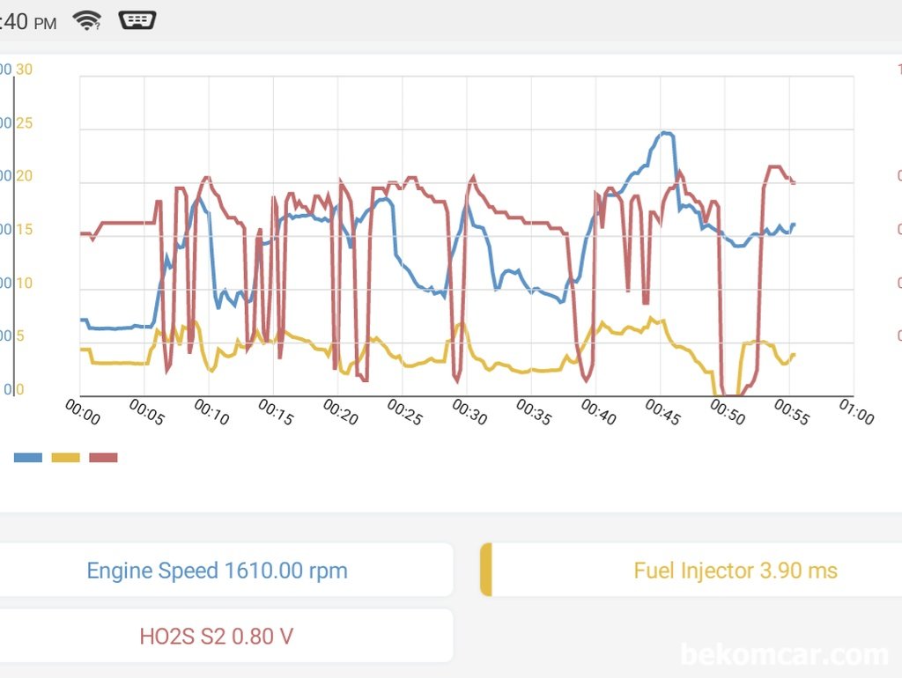
Task: Click the yellow axis value 15
Action: click(x=24, y=230)
